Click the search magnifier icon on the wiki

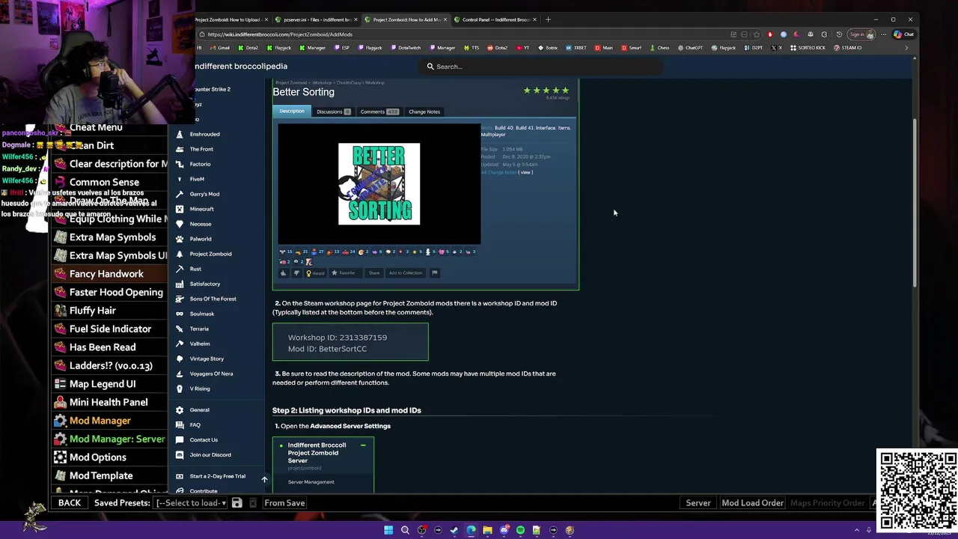[430, 67]
